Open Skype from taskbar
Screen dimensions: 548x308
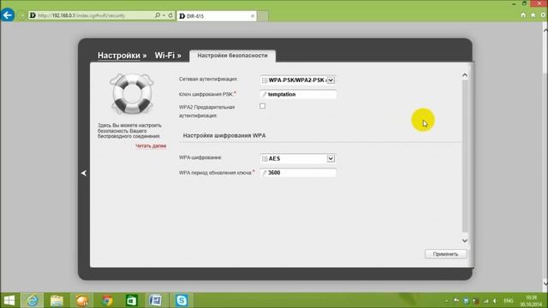coord(182,300)
